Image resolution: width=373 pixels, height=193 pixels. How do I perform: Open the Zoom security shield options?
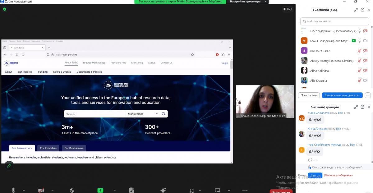72,190
